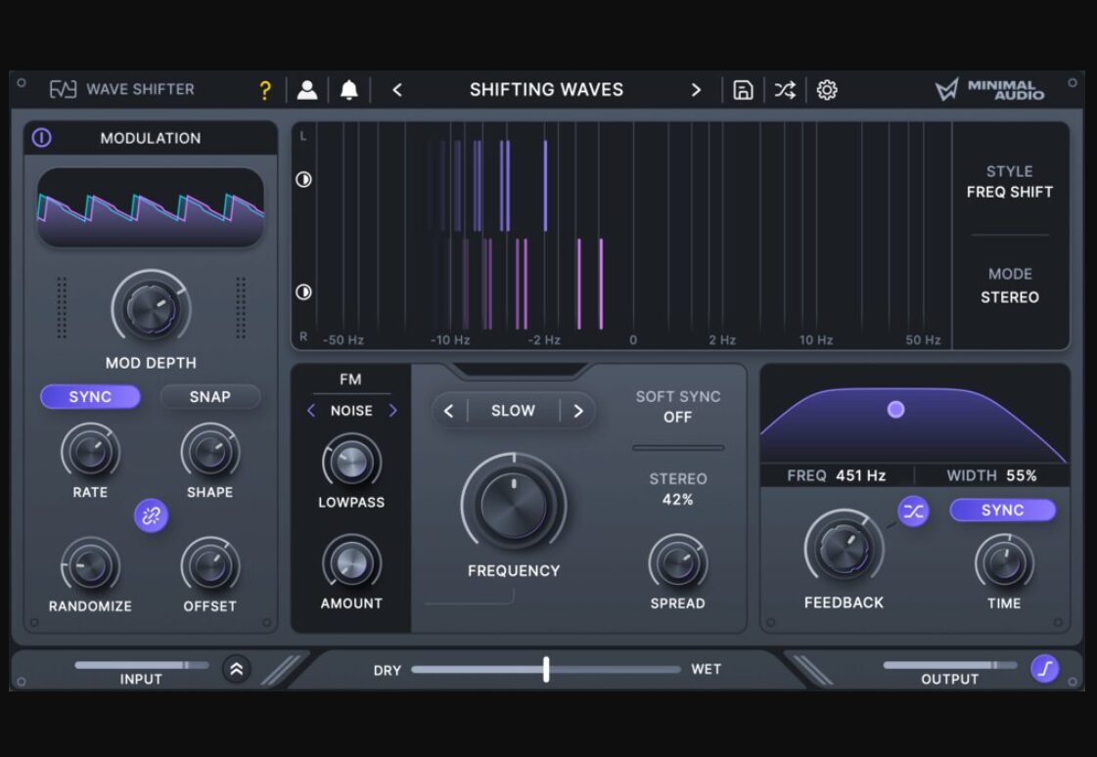Save the current preset
The width and height of the screenshot is (1097, 757).
744,89
